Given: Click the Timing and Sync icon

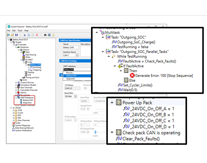Looking at the screenshot, I should [24, 77].
